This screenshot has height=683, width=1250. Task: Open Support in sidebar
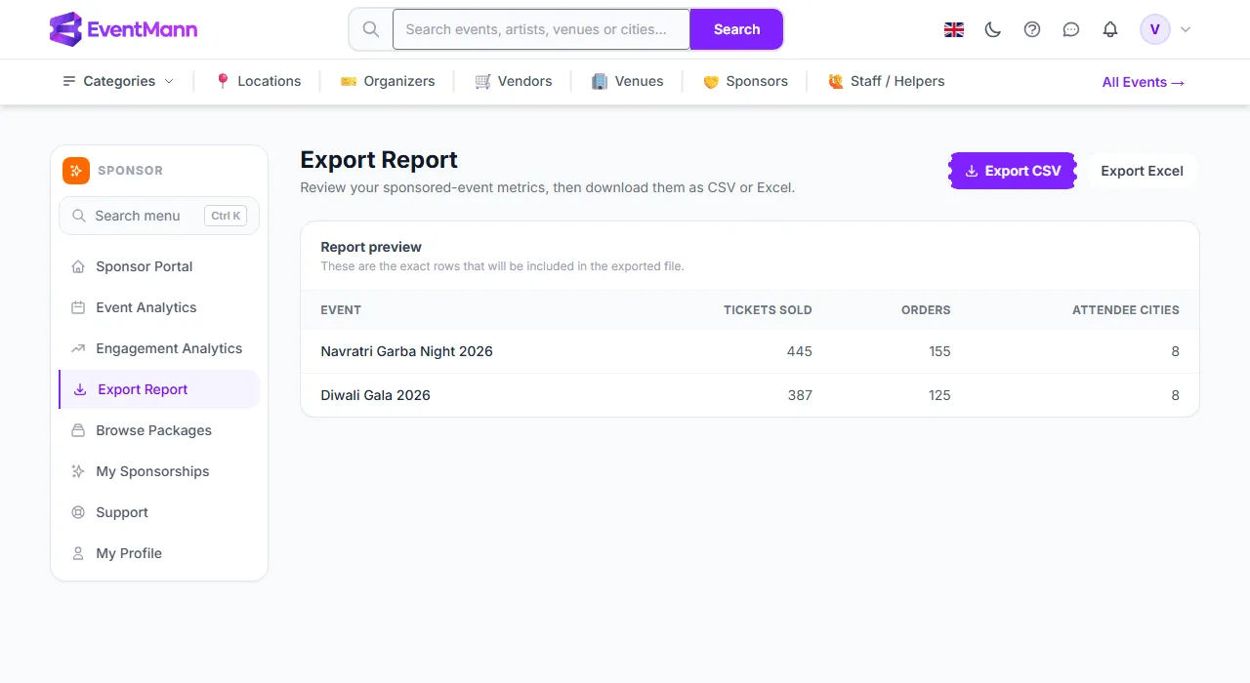(159, 512)
